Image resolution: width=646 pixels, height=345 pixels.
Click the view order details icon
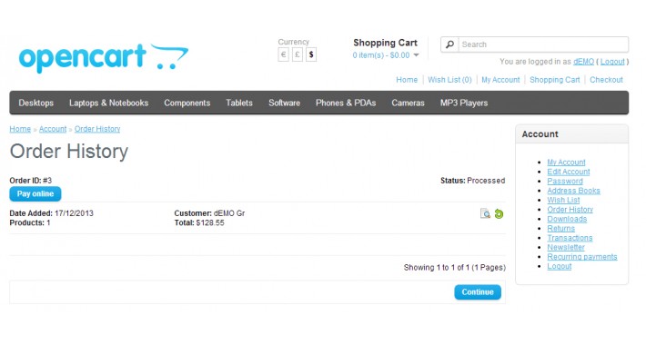coord(485,214)
